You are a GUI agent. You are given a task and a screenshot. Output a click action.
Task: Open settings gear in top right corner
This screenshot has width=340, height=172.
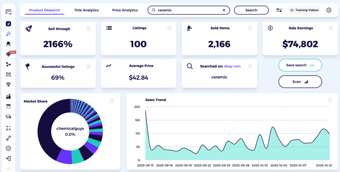pyautogui.click(x=329, y=10)
